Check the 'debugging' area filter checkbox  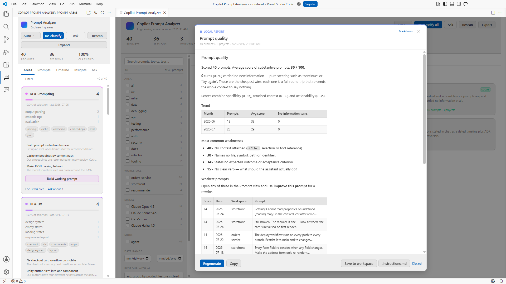(128, 111)
